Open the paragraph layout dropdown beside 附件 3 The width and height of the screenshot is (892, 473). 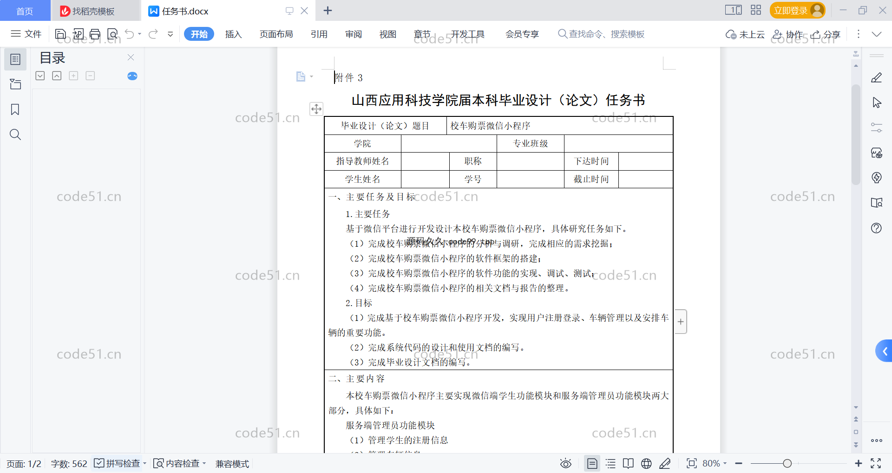pos(305,77)
